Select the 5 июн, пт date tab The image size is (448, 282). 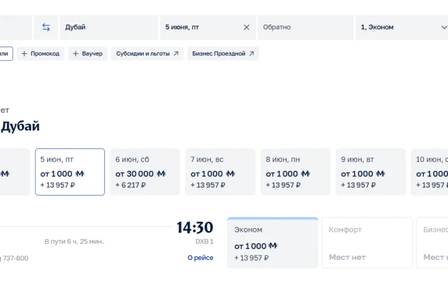pyautogui.click(x=70, y=172)
